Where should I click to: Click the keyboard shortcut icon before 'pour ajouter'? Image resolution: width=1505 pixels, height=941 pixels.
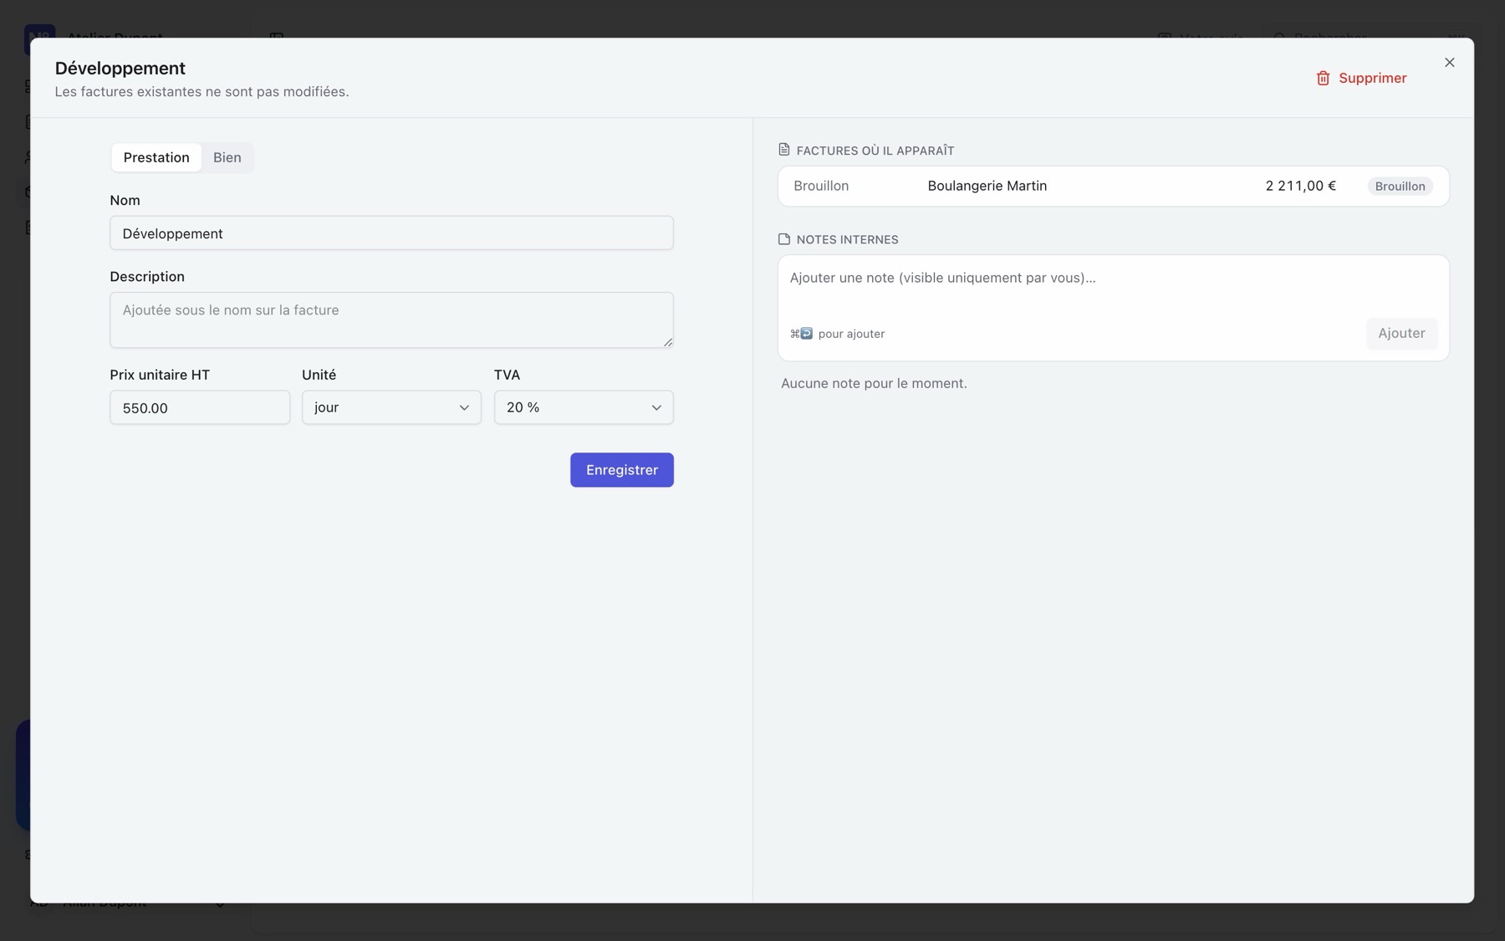pos(801,334)
